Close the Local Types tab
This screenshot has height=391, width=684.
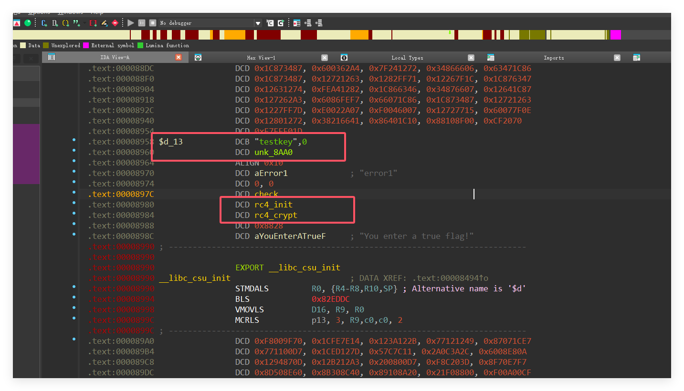[471, 57]
